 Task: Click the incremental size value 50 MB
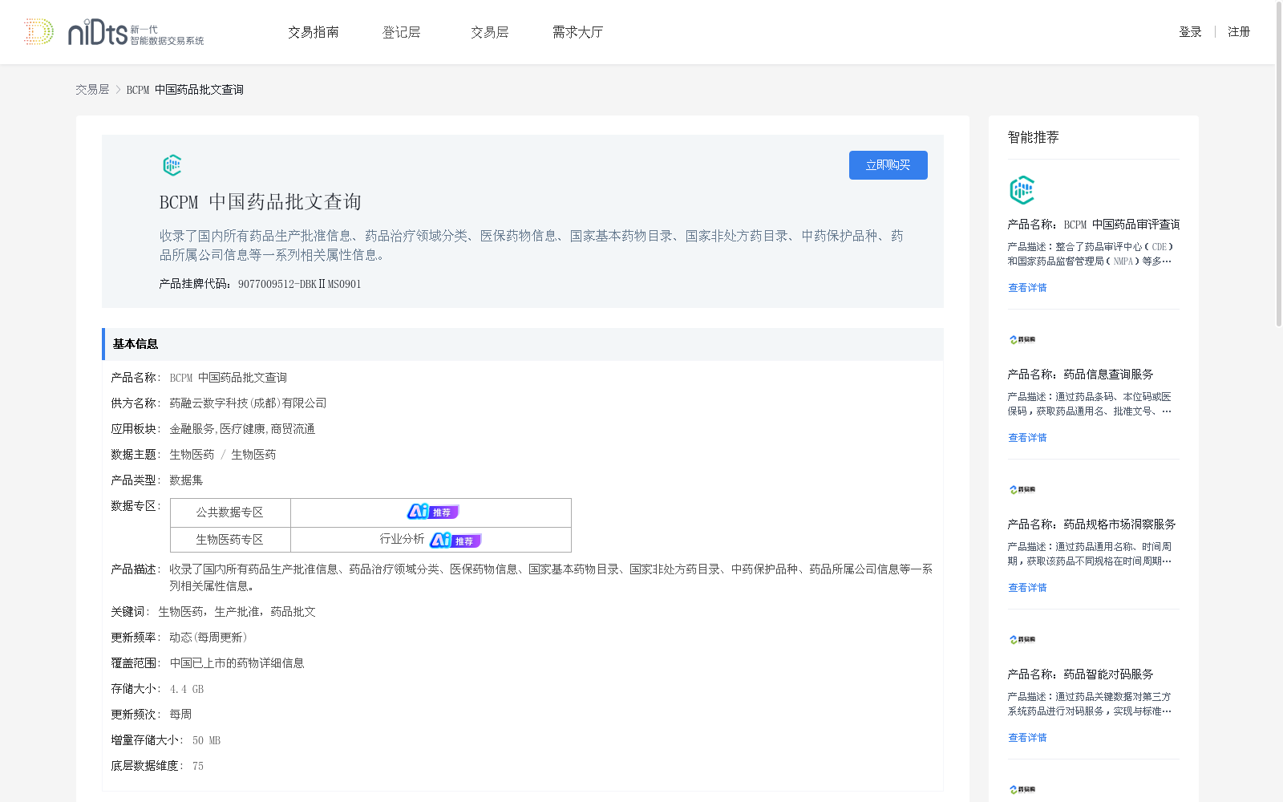point(206,740)
